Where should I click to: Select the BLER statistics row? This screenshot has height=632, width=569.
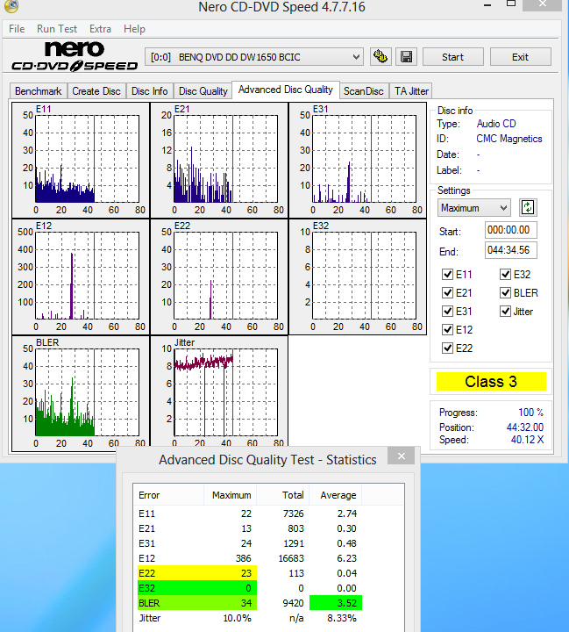(268, 603)
